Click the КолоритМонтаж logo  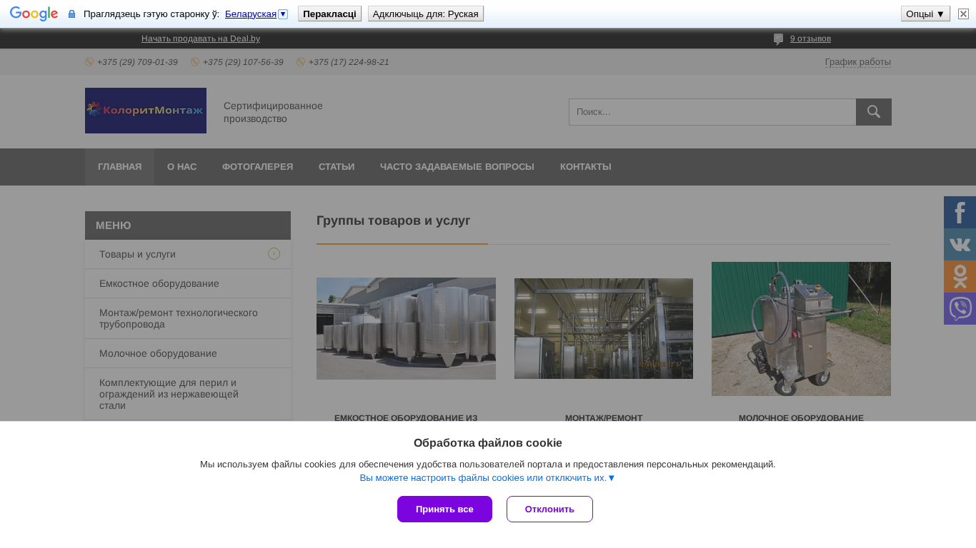[146, 111]
